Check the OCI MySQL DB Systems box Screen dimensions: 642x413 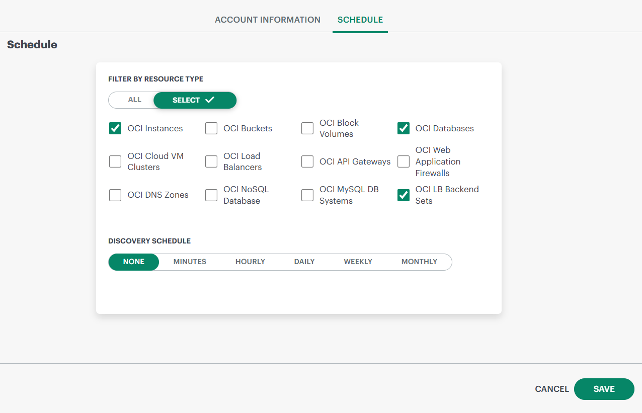click(x=307, y=195)
